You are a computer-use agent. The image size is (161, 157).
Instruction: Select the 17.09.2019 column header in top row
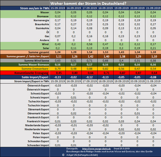point(89,8)
